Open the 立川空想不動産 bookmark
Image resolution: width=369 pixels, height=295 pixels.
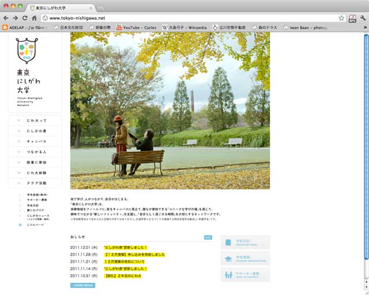coord(229,28)
